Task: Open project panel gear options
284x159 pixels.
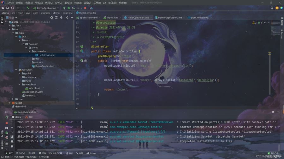Action: (67, 18)
